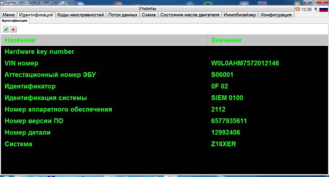
Task: Open the Иммобилайзер tab
Action: tap(240, 15)
